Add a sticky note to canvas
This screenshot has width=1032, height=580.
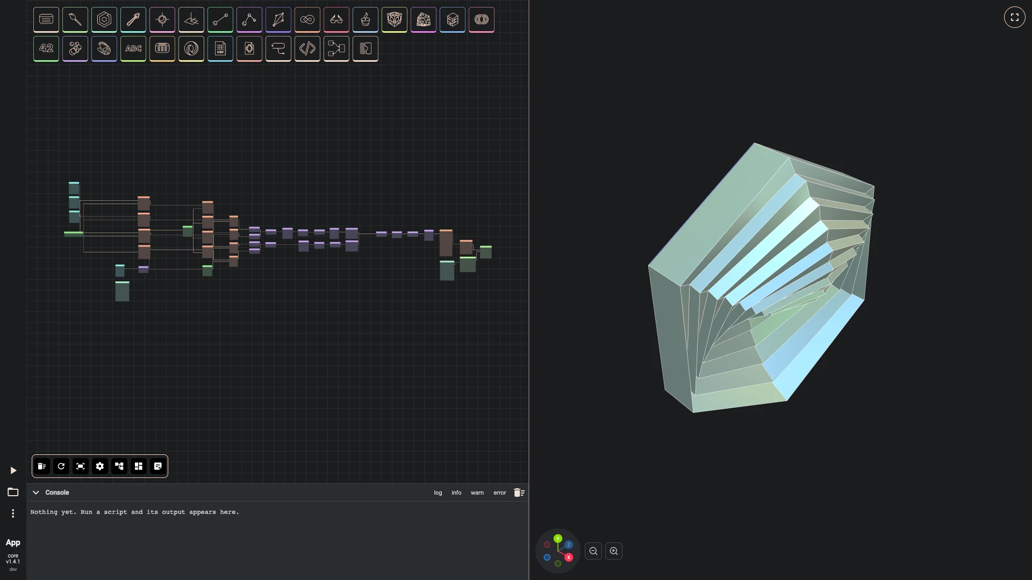click(x=158, y=466)
